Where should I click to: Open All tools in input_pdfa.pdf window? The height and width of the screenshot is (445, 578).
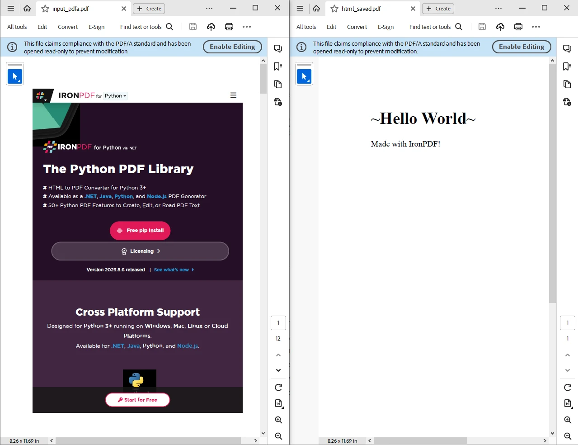(x=17, y=27)
